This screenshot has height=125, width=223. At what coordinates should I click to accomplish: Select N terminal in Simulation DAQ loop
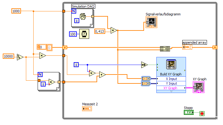tap(74, 11)
